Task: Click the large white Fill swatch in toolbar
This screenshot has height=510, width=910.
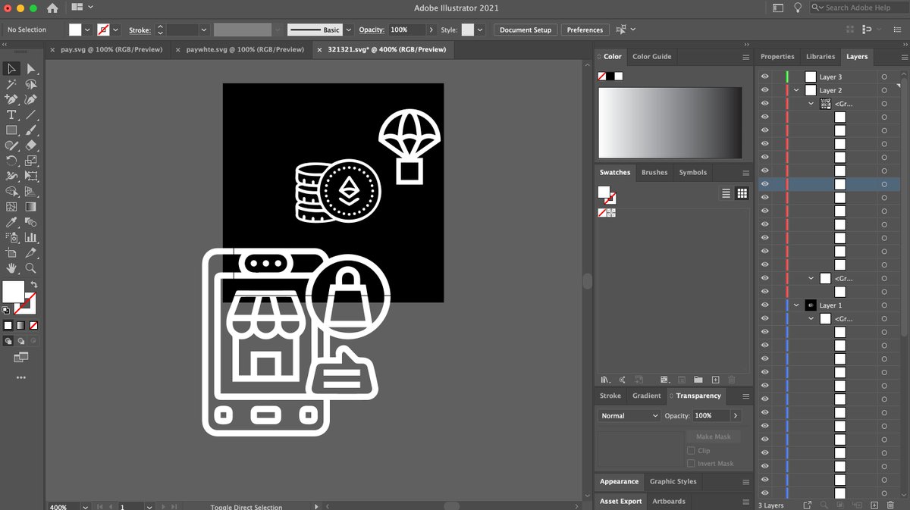Action: 13,292
